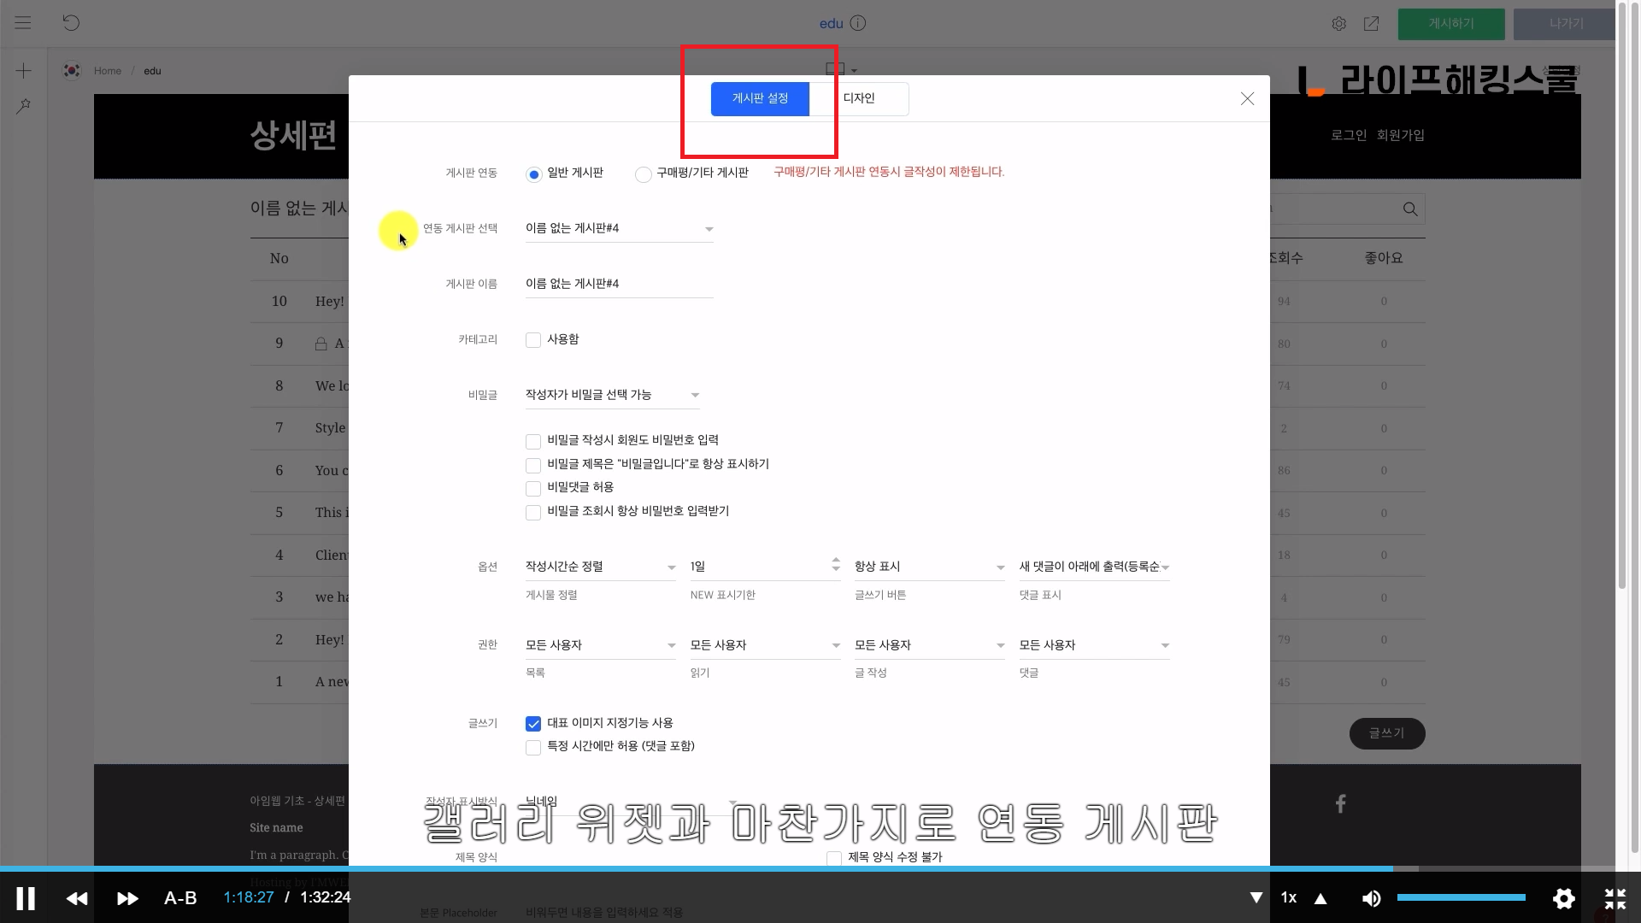The width and height of the screenshot is (1641, 923).
Task: Click the plus add-widget icon in sidebar
Action: 24,71
